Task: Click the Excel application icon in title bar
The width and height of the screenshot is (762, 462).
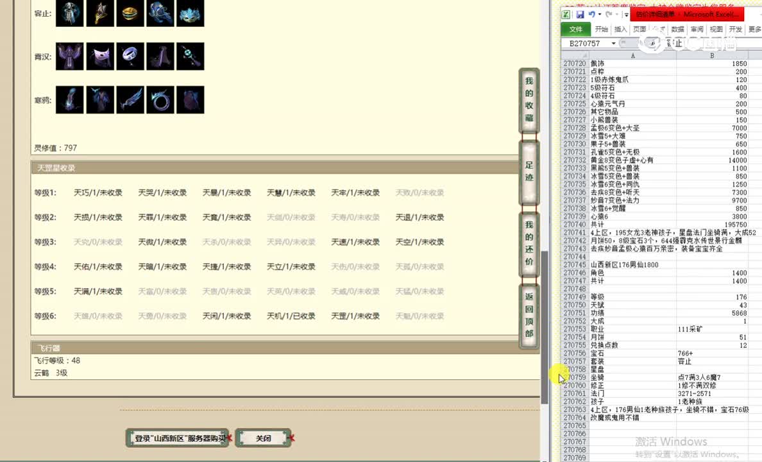Action: 566,15
